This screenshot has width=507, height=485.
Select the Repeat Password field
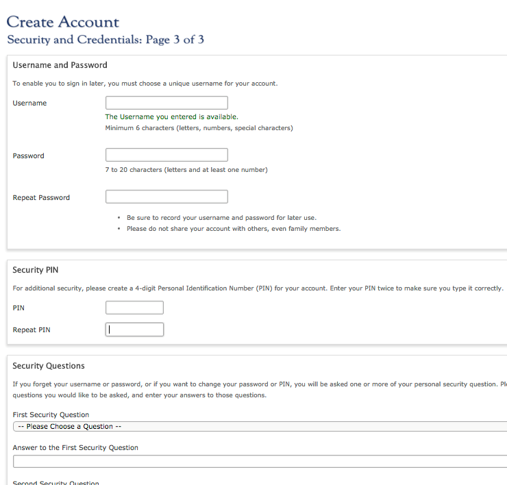pos(166,197)
